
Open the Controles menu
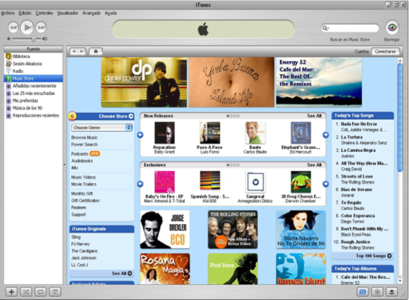(x=44, y=13)
